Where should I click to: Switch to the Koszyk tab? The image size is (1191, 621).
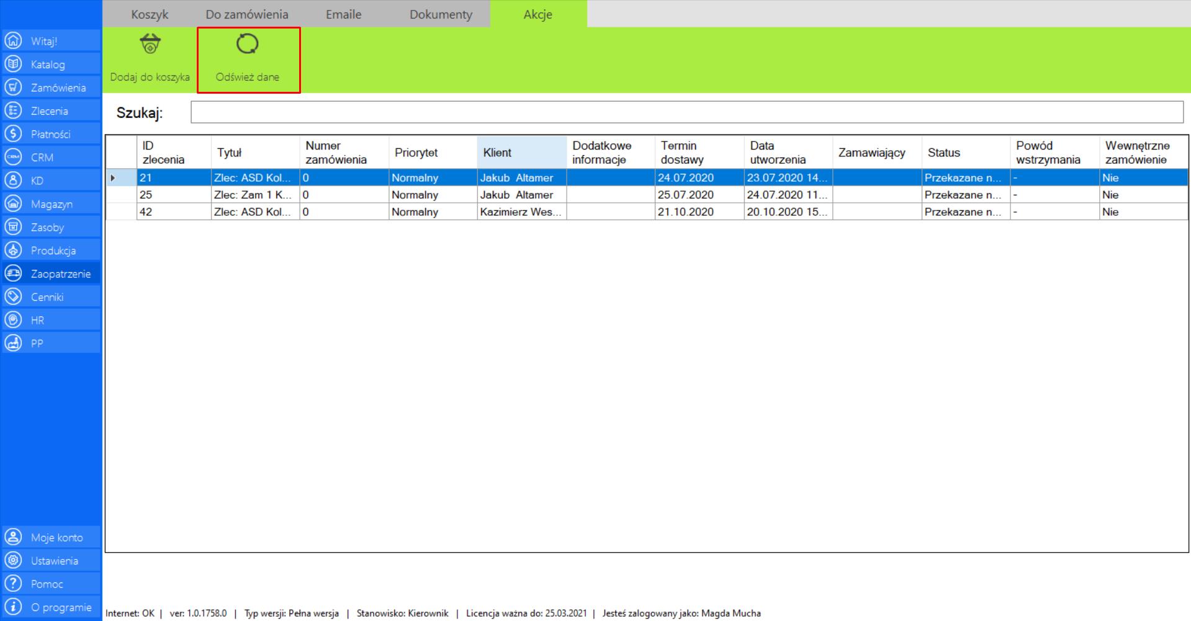[150, 14]
